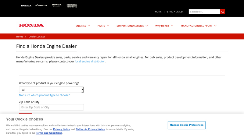The width and height of the screenshot is (244, 137).
Task: Click the 'Zip Code or City' label
Action: tap(29, 102)
